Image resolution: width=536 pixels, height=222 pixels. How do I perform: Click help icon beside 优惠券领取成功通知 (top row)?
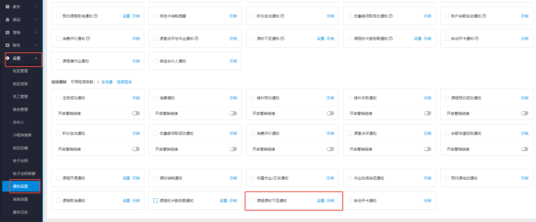(x=391, y=16)
